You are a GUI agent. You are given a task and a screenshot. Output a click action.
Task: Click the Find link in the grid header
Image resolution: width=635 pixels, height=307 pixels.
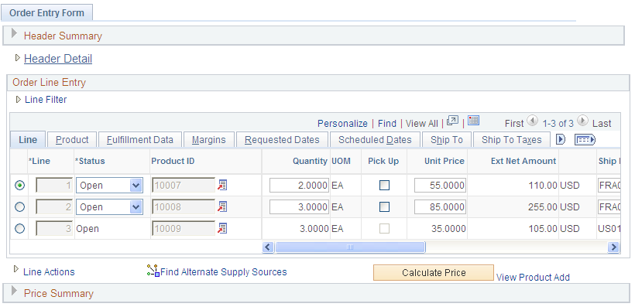pos(386,124)
